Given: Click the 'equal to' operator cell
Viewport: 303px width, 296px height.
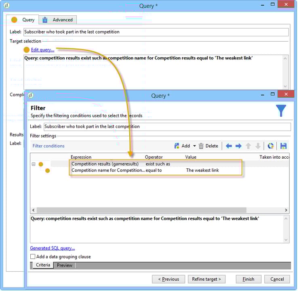Looking at the screenshot, I should point(154,170).
